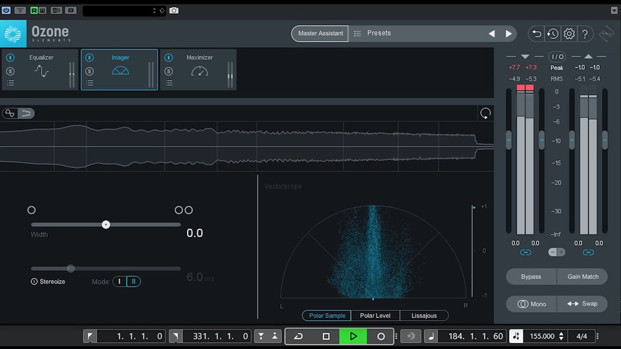This screenshot has height=349, width=621.
Task: Click the transport Stop button
Action: (x=326, y=336)
